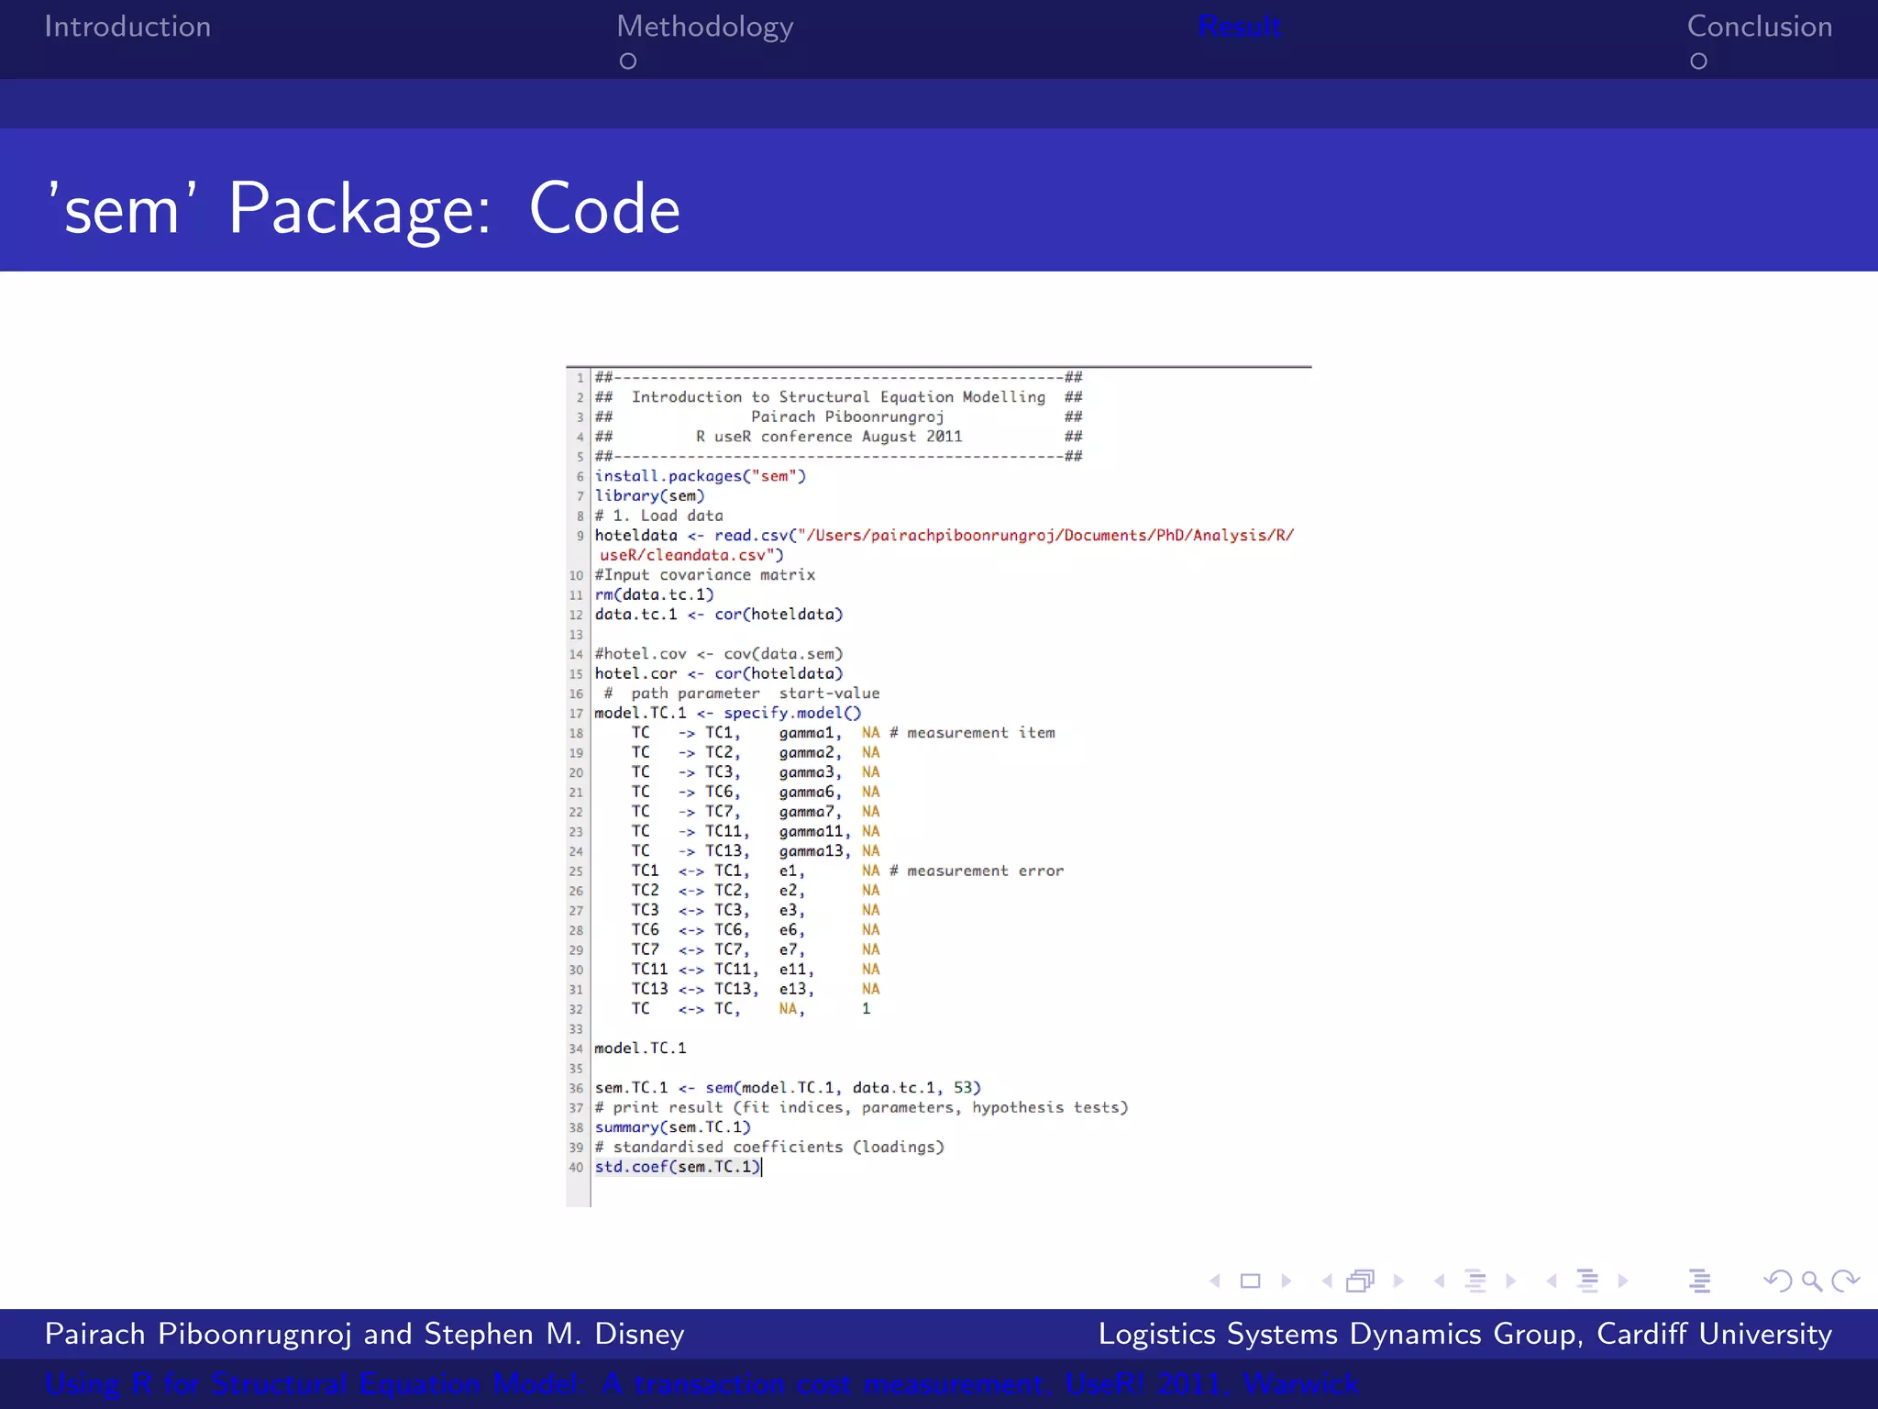Click the circle under Conclusion
Image resolution: width=1878 pixels, height=1409 pixels.
tap(1698, 61)
